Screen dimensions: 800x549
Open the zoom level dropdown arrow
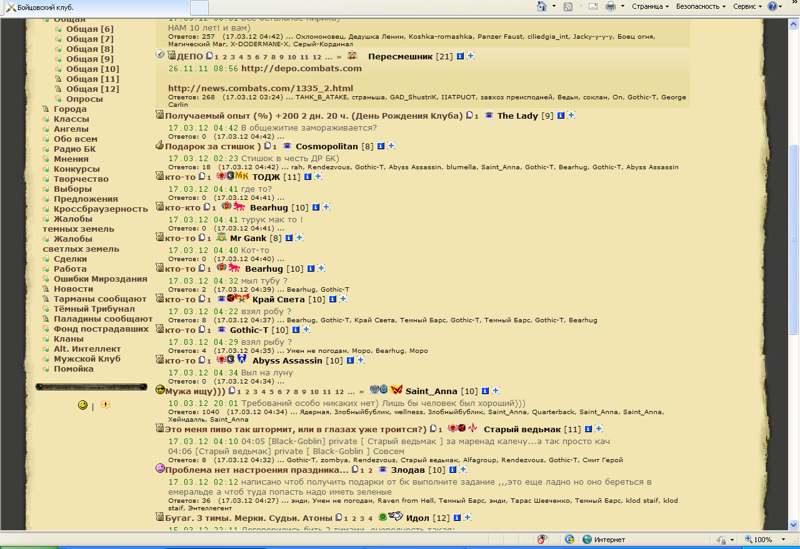pyautogui.click(x=784, y=540)
